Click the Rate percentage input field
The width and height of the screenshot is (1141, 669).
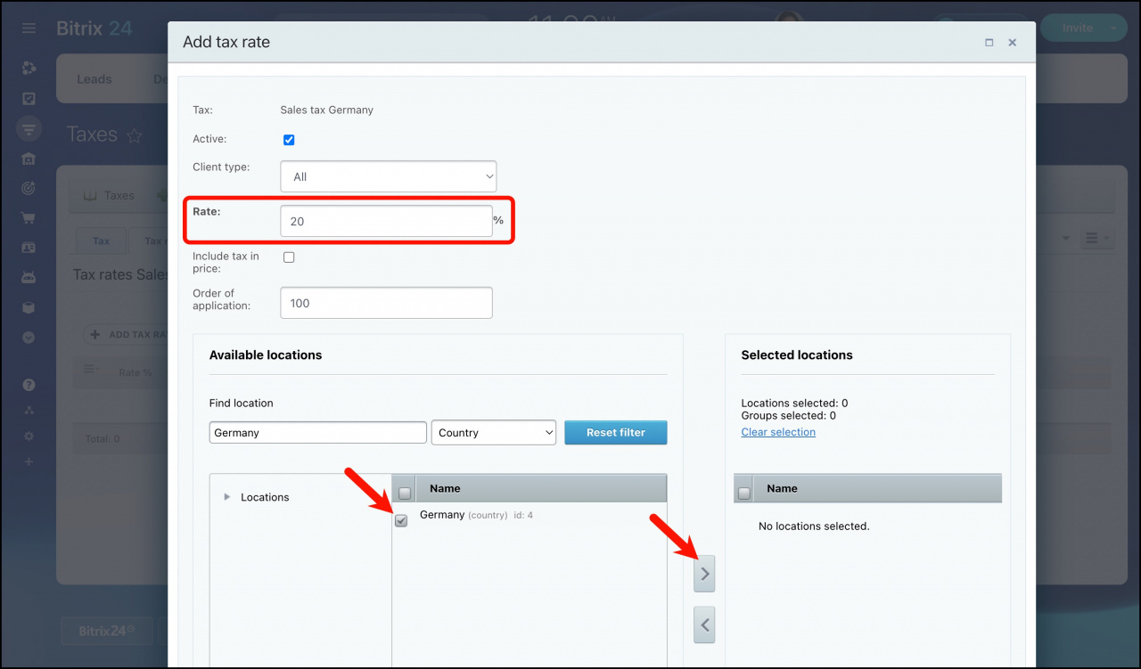tap(386, 221)
